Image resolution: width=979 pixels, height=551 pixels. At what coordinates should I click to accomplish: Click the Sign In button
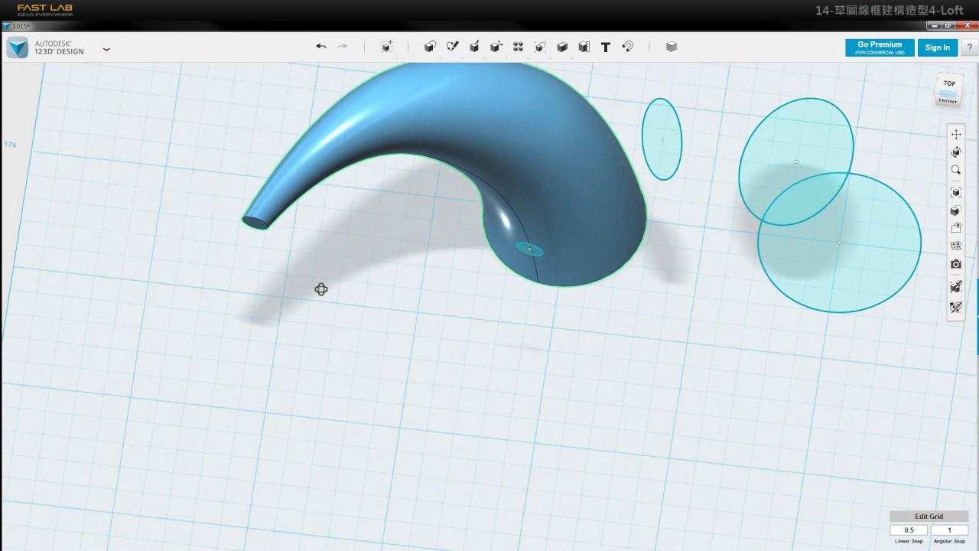point(937,47)
